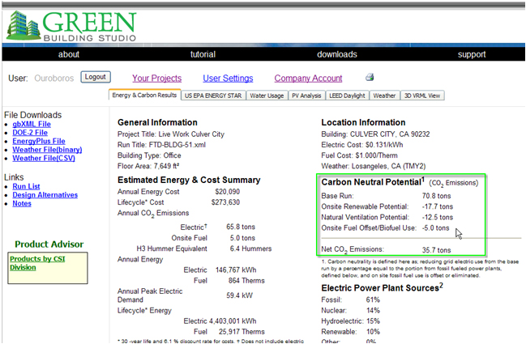Switch to the Weather tab
Image resolution: width=526 pixels, height=344 pixels.
click(384, 96)
